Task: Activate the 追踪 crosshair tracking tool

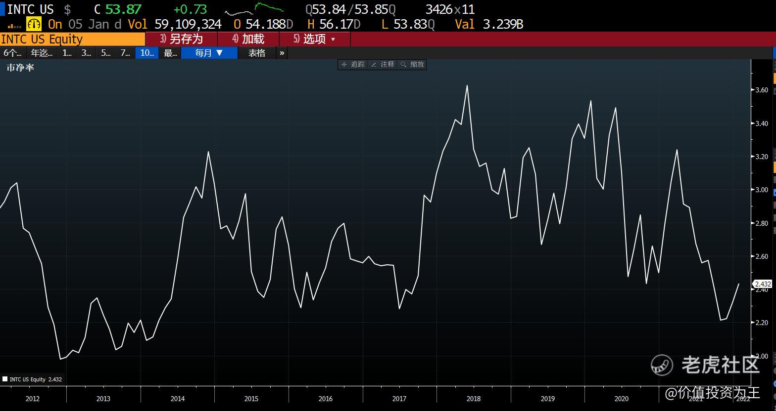Action: click(353, 64)
